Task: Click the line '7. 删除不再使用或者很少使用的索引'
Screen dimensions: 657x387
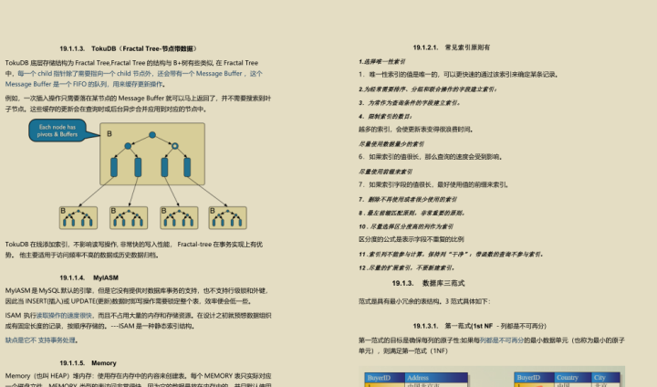Action: (408, 199)
